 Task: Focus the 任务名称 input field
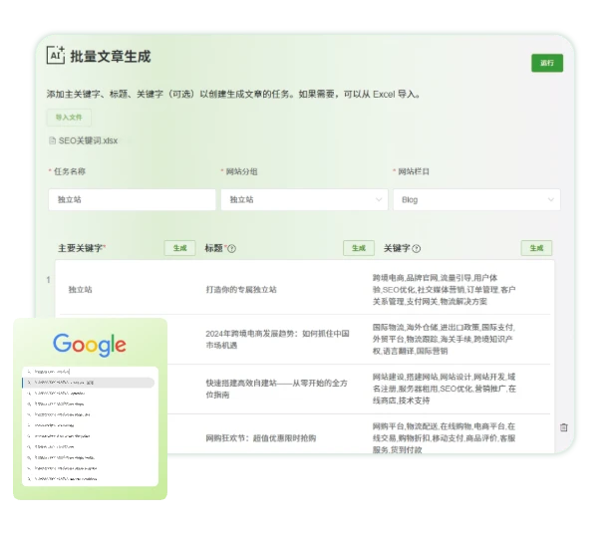[132, 200]
